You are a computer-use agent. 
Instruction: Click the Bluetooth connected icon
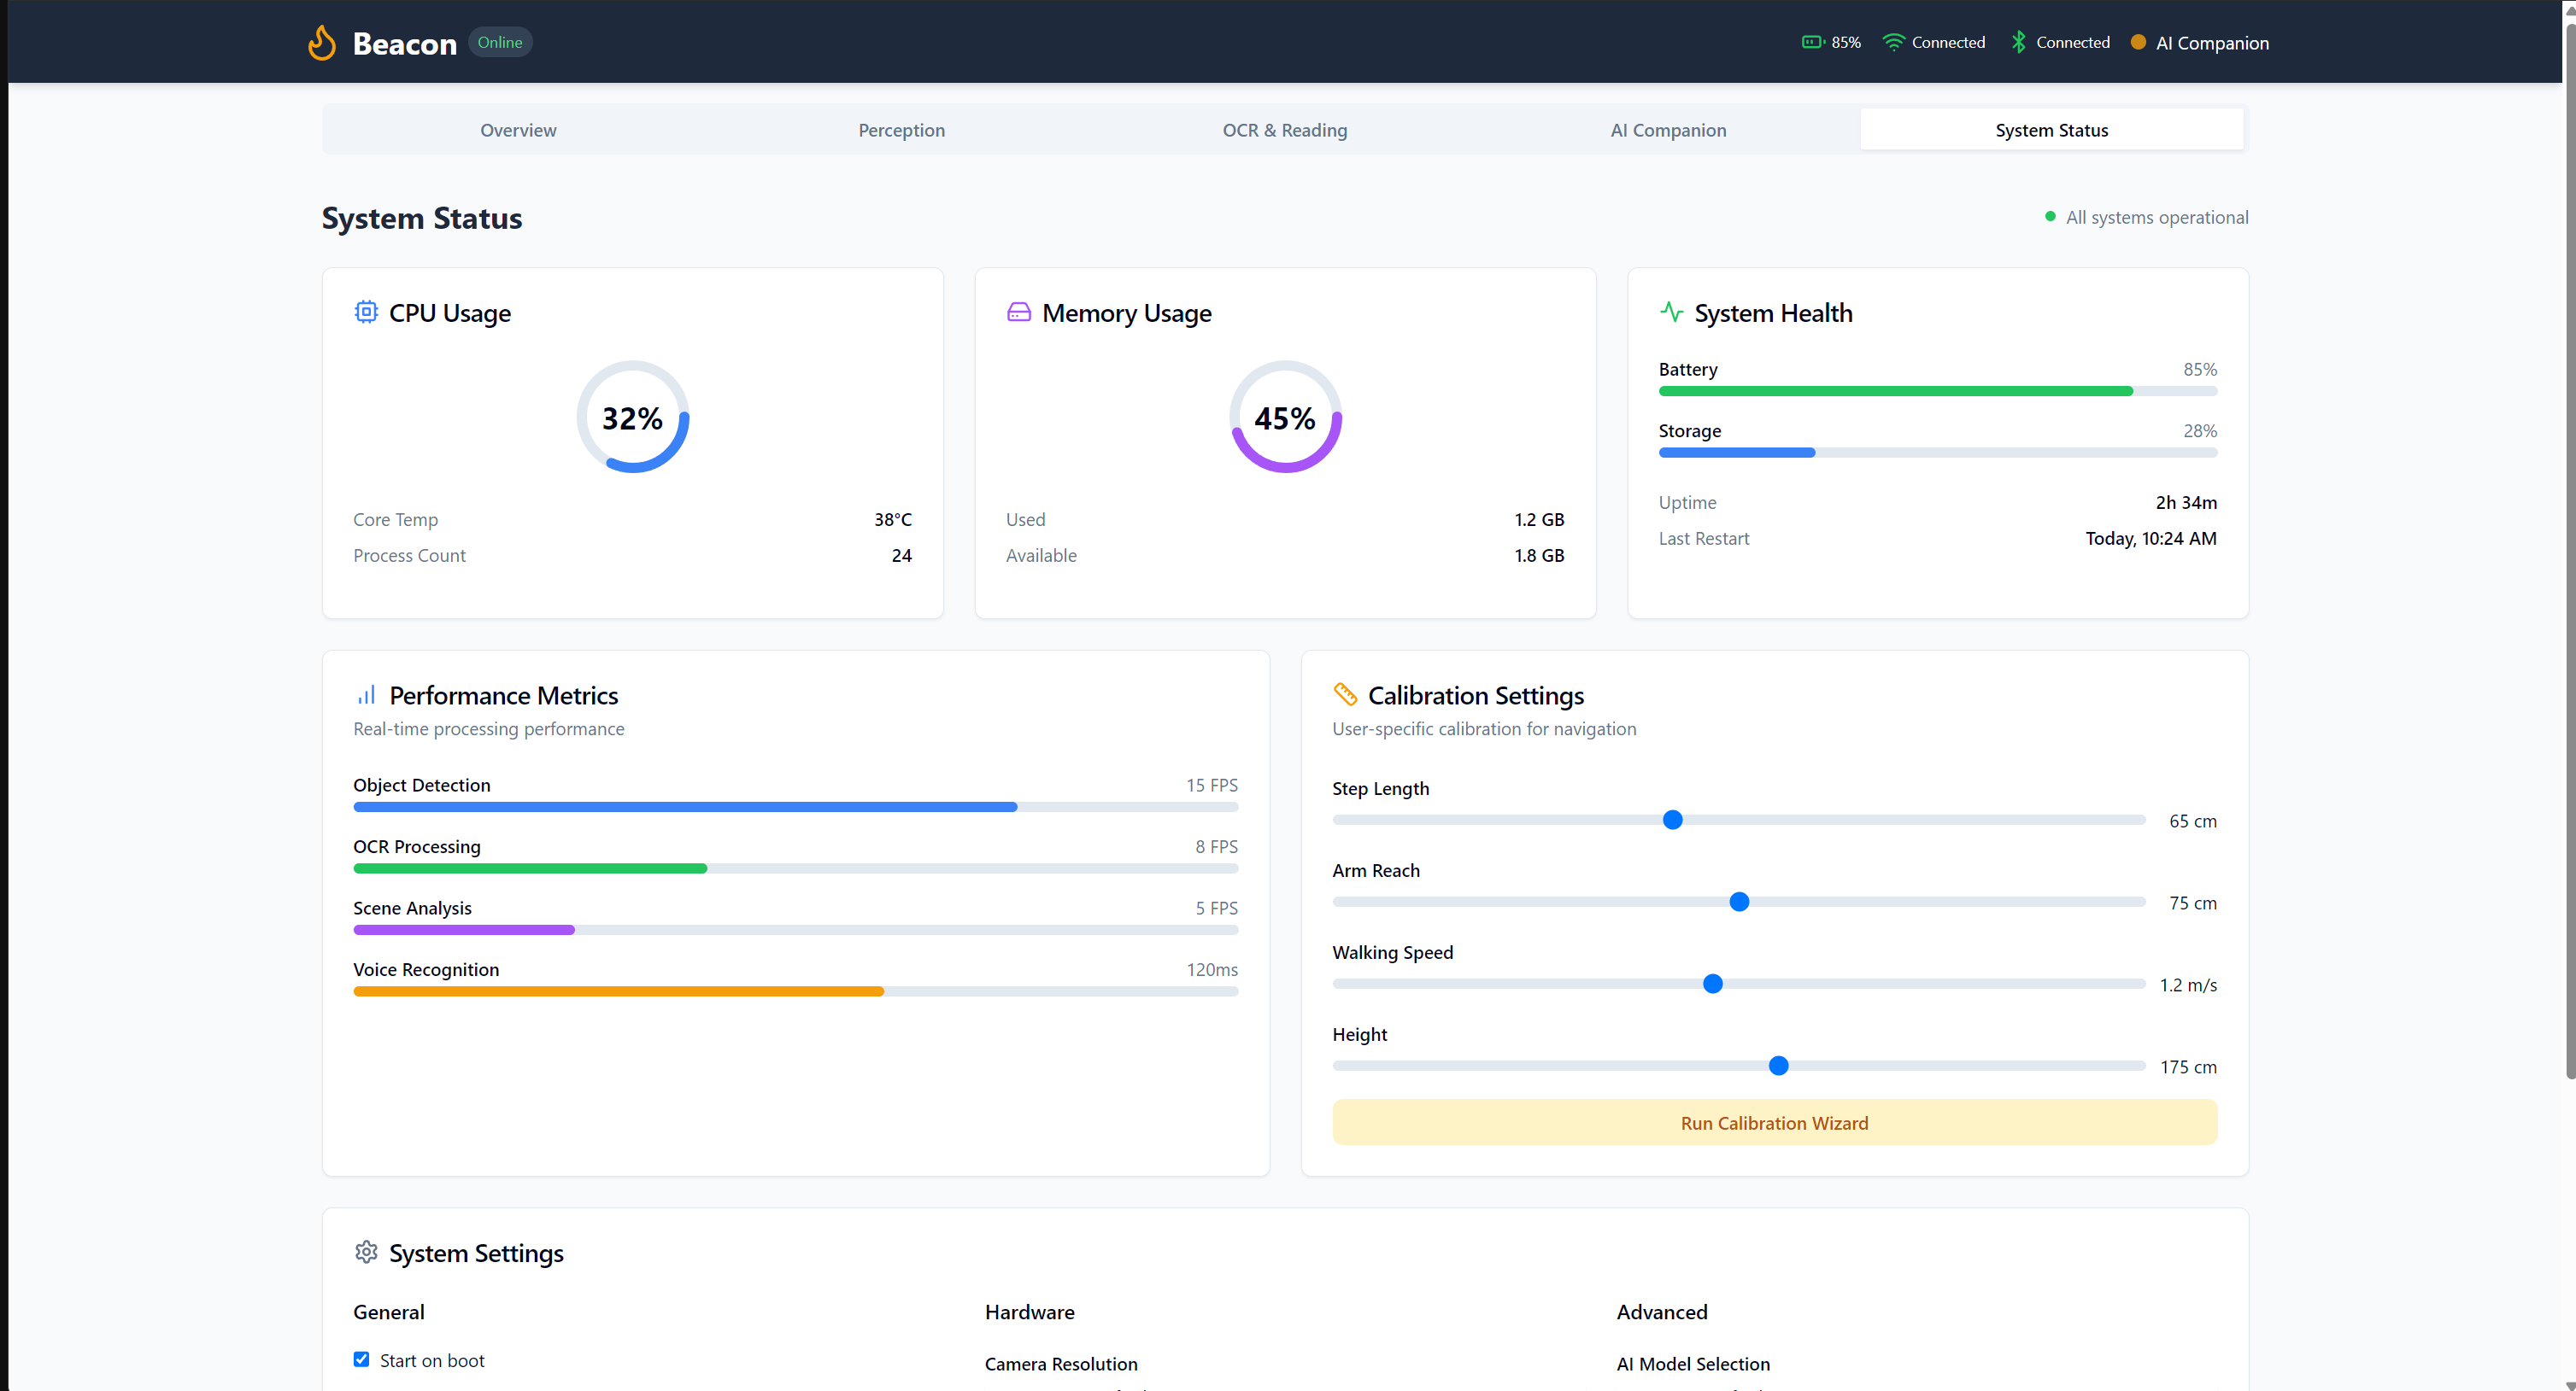tap(2018, 42)
